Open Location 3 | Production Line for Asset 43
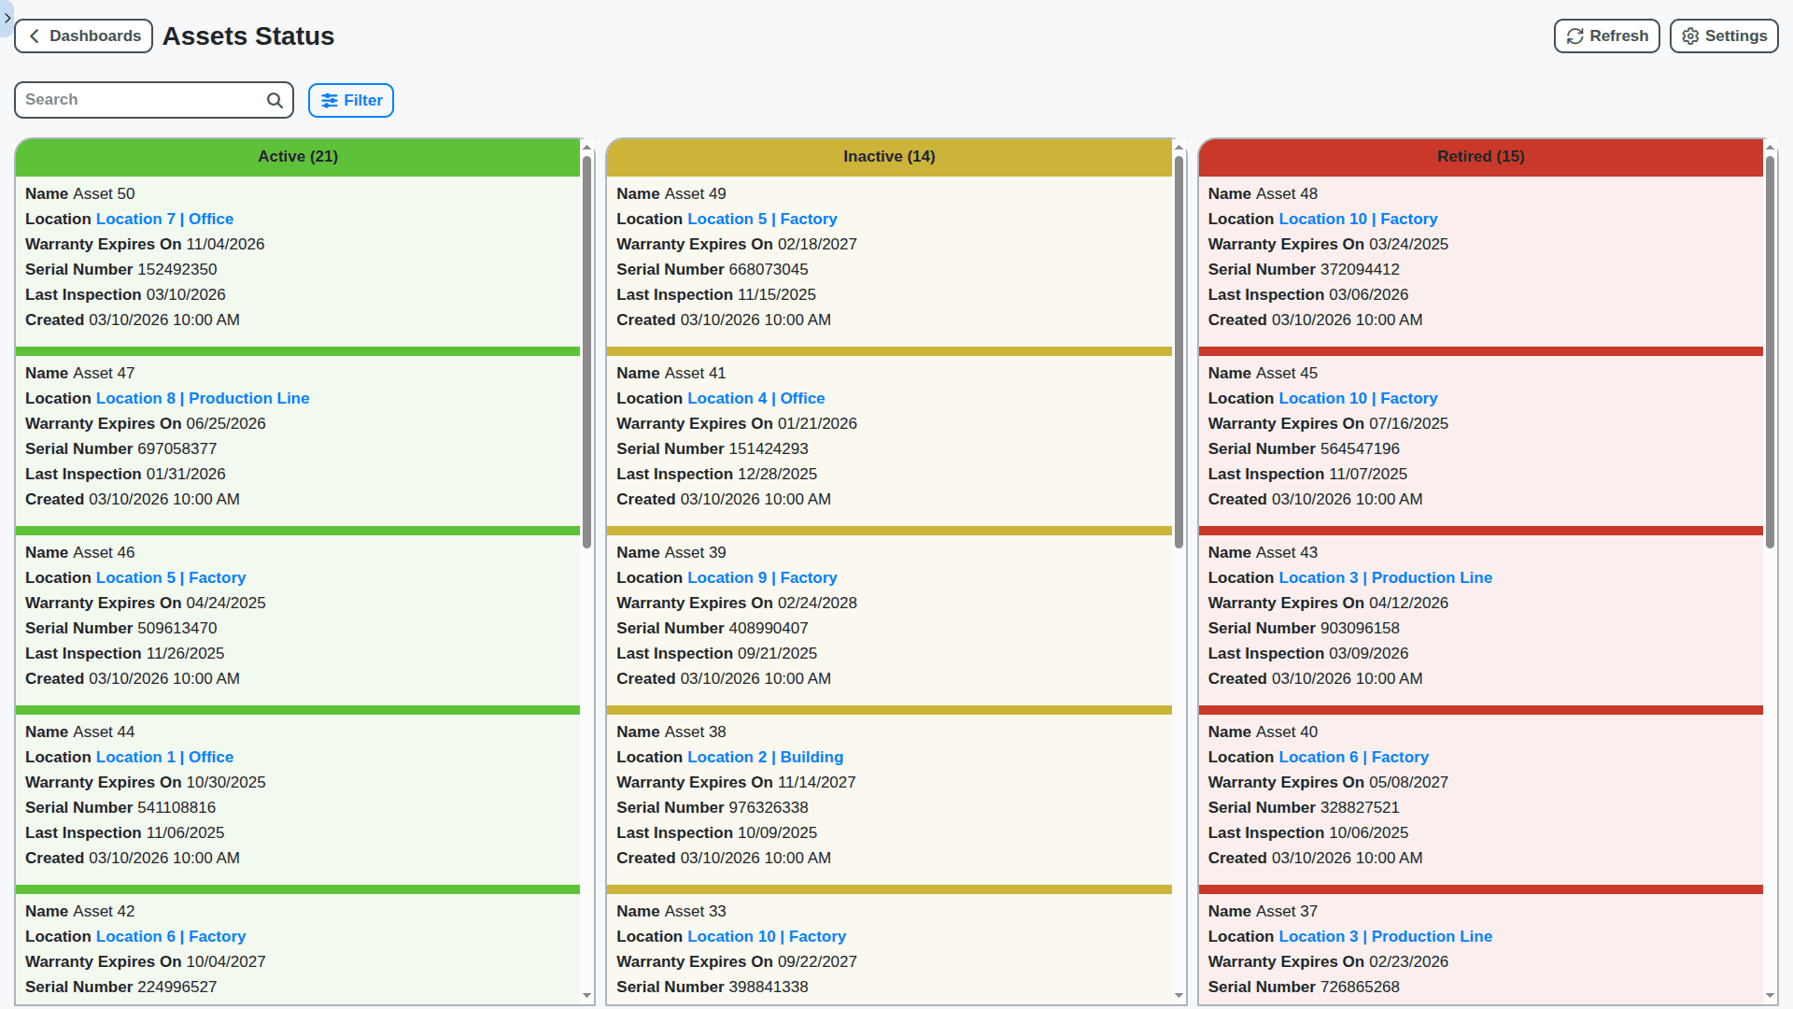The height and width of the screenshot is (1009, 1793). point(1385,577)
